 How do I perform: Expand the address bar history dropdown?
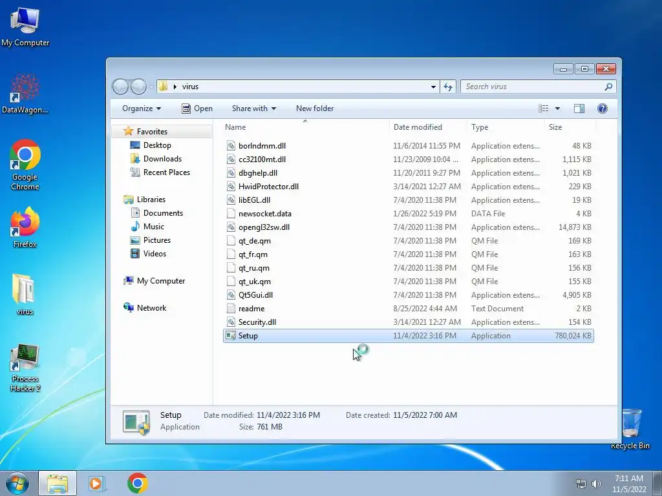pyautogui.click(x=433, y=87)
